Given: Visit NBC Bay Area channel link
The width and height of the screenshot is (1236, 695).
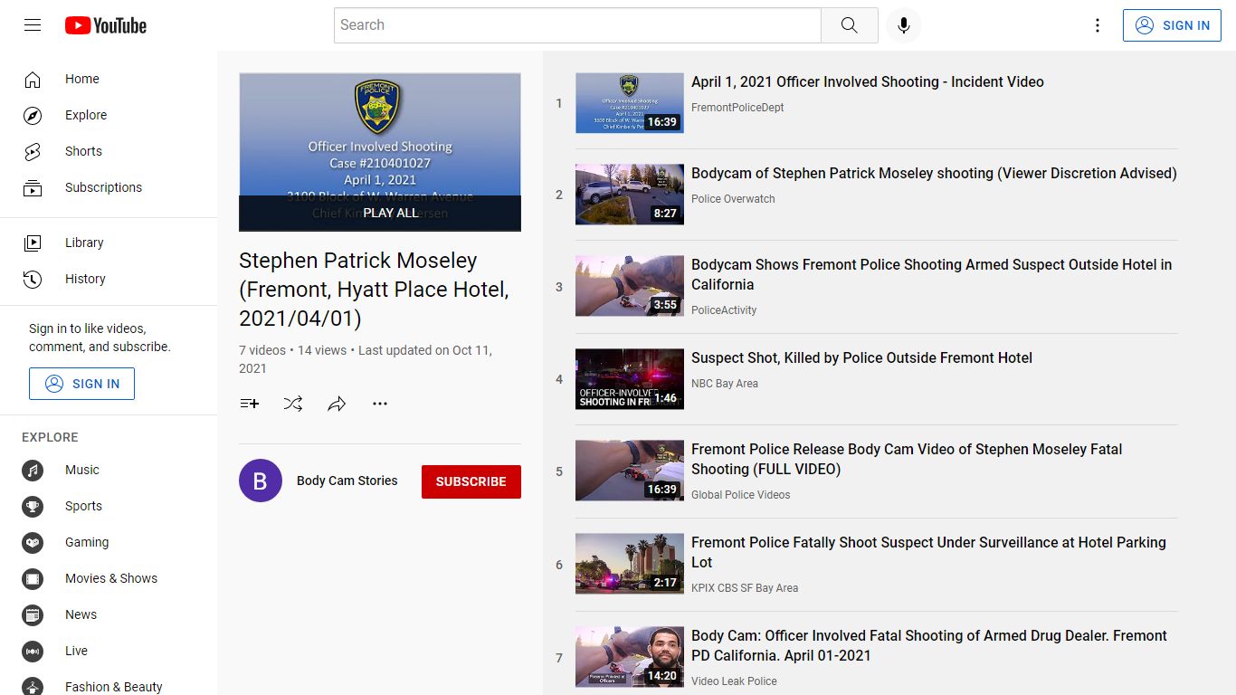Looking at the screenshot, I should (725, 384).
